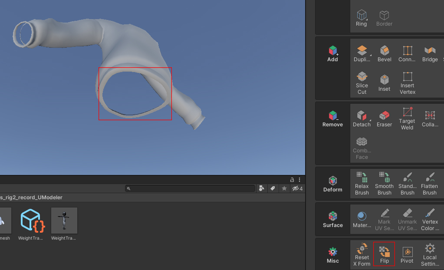The height and width of the screenshot is (270, 444).
Task: Activate the Target Weld tool
Action: (x=407, y=119)
